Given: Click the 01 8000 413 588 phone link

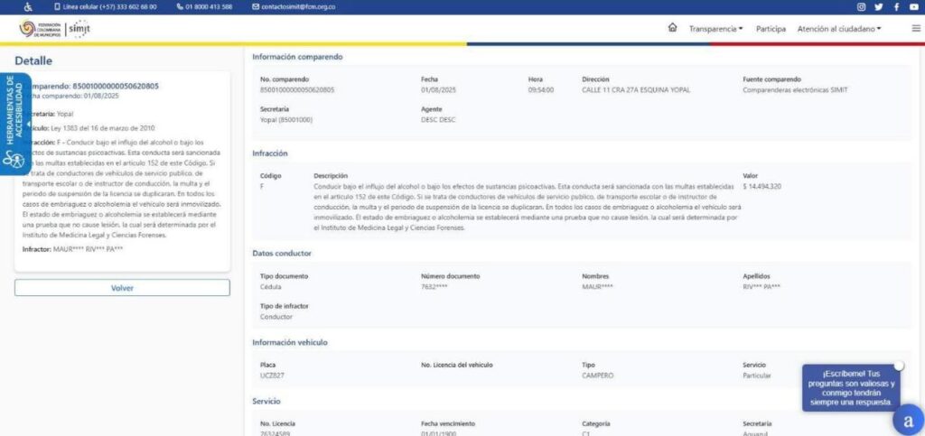Looking at the screenshot, I should (x=204, y=6).
